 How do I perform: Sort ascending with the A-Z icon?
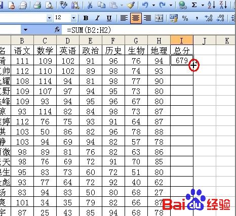tap(212, 5)
